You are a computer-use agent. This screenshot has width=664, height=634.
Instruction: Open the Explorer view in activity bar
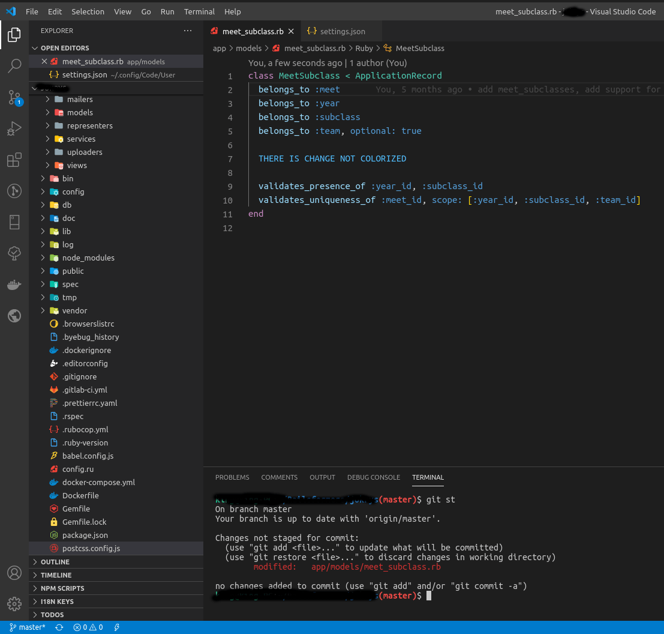pos(14,34)
